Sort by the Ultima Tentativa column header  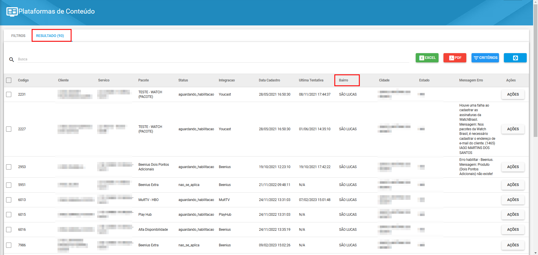[311, 80]
